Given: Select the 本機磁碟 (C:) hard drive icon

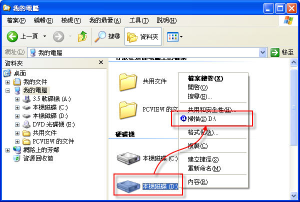Looking at the screenshot, I should (x=128, y=158).
